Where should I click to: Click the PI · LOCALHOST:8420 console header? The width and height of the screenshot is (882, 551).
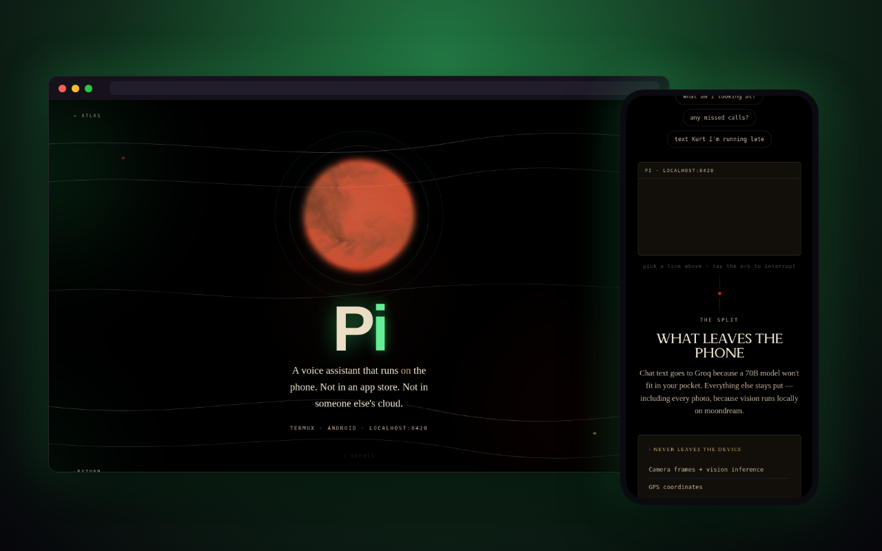[719, 171]
